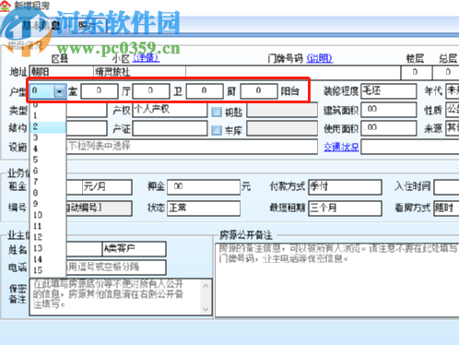Screen dimensions: 459x345
Task: Click the 区县 field showing 朝阳
Action: point(61,72)
